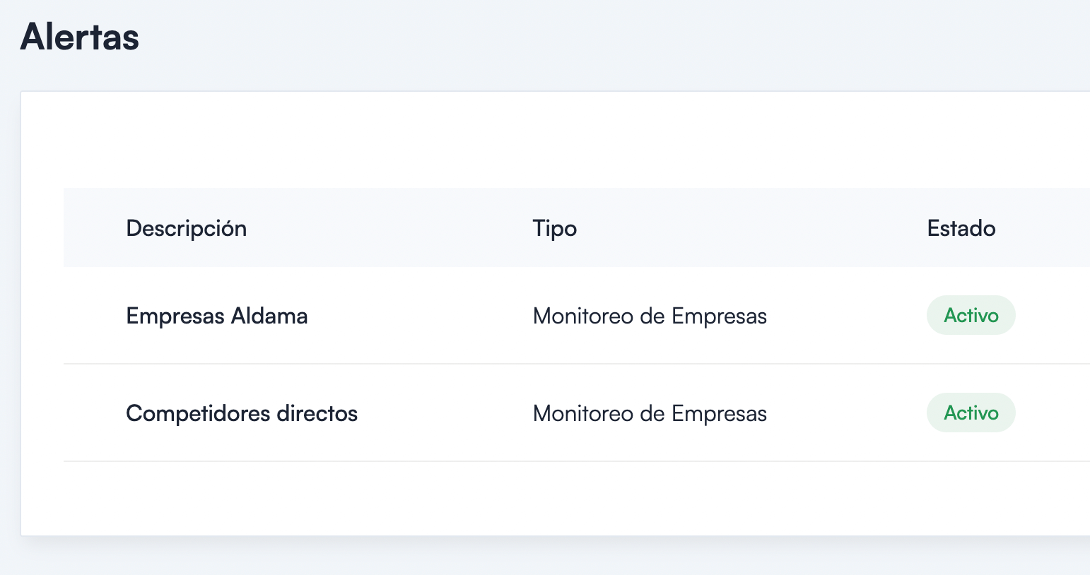The image size is (1090, 575).
Task: Select the Monitoreo de Empresas entry for Competidores directos
Action: pos(650,413)
